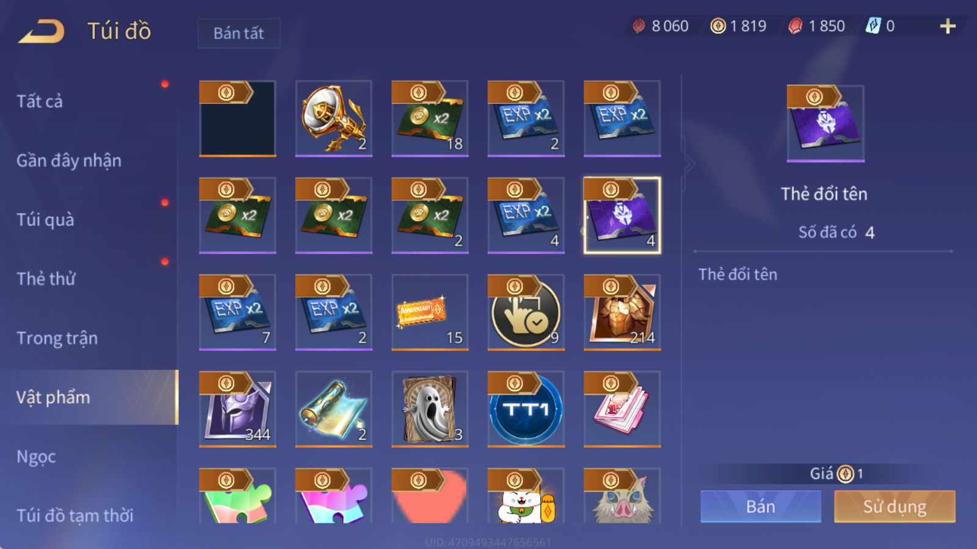Viewport: 977px width, 549px height.
Task: Use the rename card via Sử dụng
Action: [895, 506]
